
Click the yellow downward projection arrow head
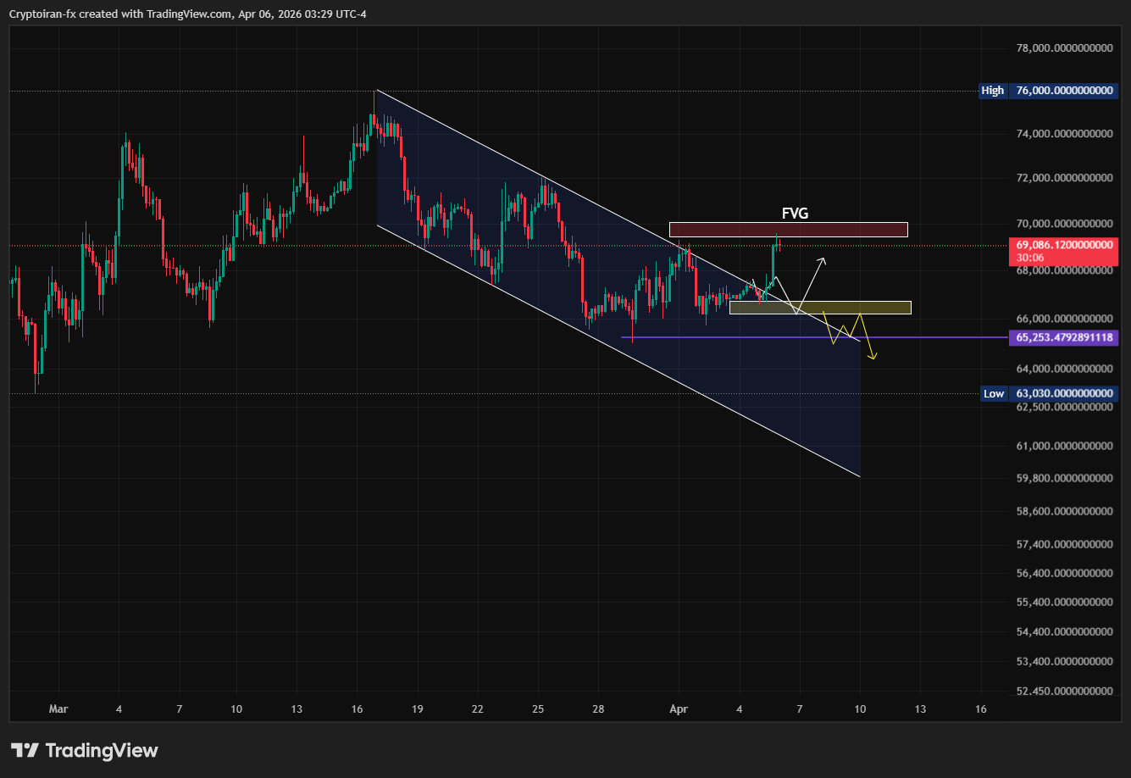click(x=873, y=358)
